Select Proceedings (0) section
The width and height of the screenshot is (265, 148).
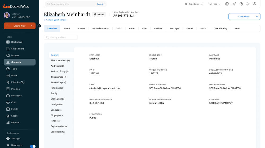tap(59, 82)
